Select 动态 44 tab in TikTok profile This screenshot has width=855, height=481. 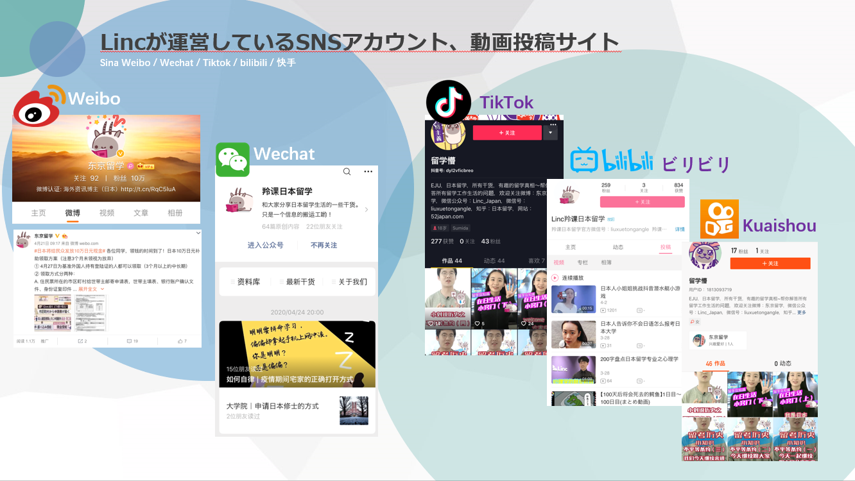tap(494, 261)
